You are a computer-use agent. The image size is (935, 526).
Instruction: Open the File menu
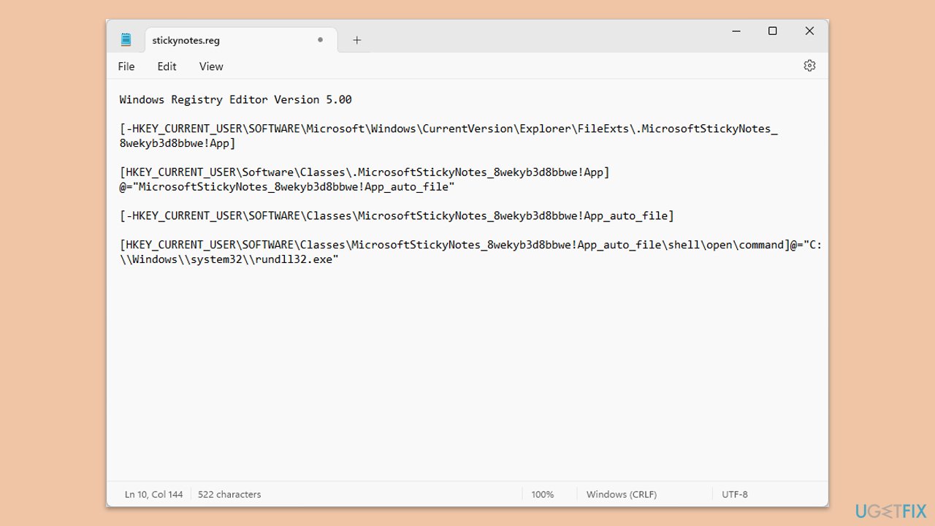tap(126, 66)
